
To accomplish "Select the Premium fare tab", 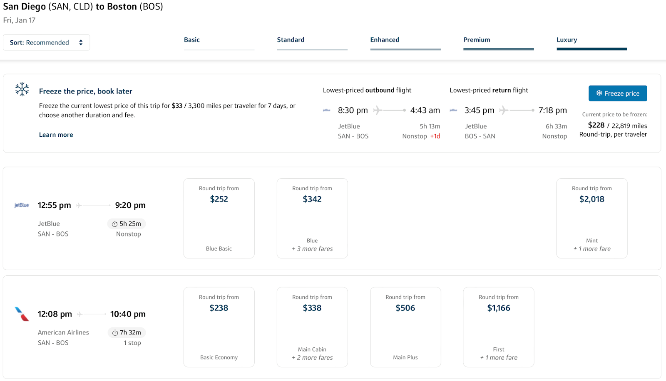I will pyautogui.click(x=477, y=40).
